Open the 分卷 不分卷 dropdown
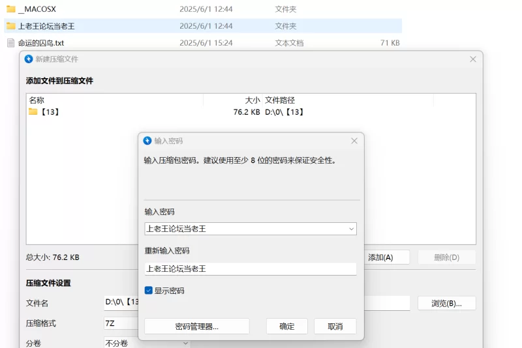 pos(147,343)
